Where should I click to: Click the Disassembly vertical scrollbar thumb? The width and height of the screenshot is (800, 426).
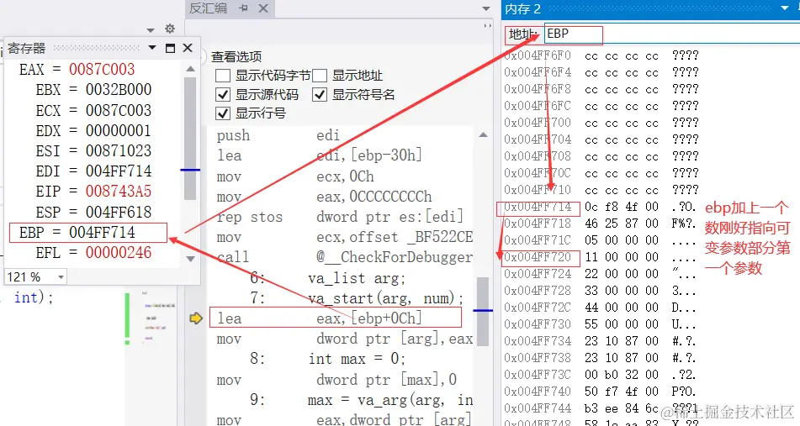483,312
